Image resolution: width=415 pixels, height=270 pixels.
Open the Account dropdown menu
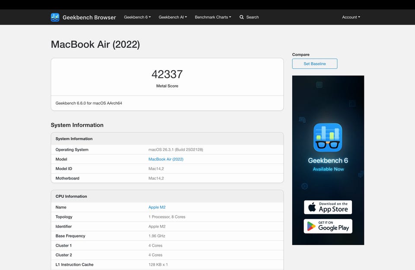(x=351, y=17)
